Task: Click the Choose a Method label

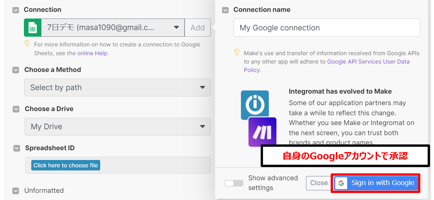Action: [53, 70]
